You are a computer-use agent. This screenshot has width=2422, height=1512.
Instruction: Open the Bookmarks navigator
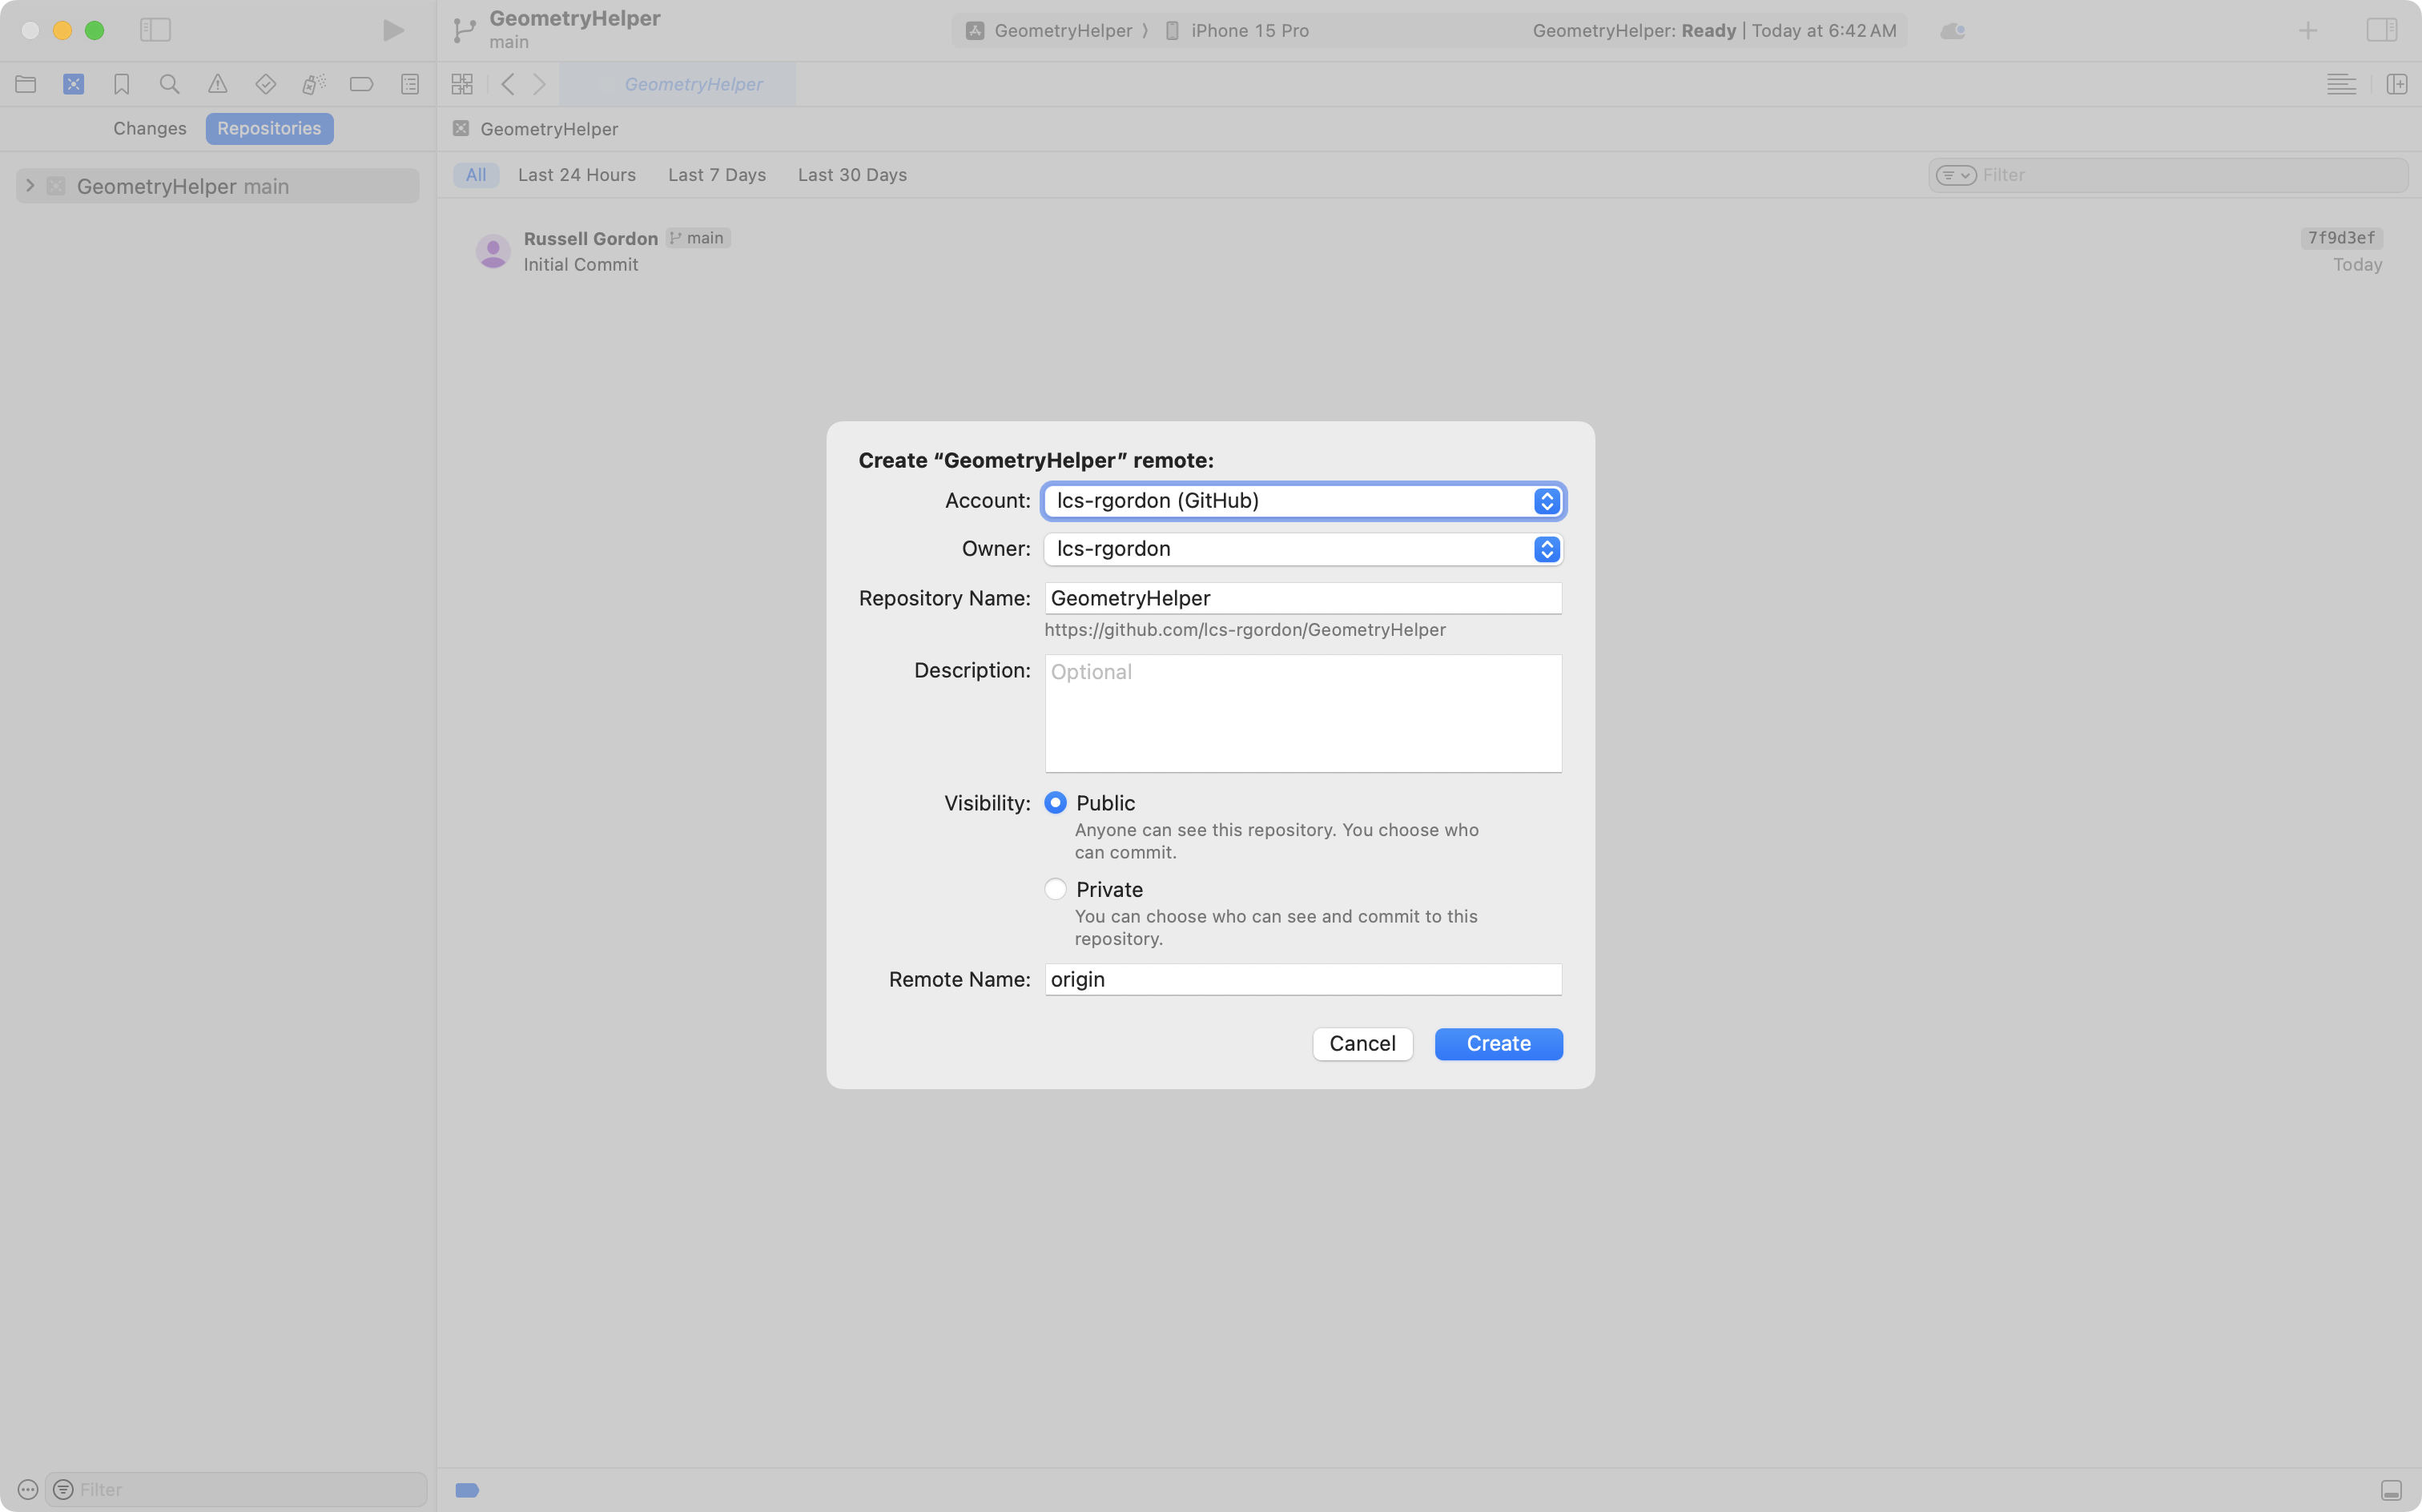click(x=122, y=84)
